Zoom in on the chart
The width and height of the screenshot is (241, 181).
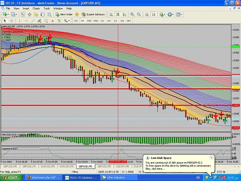tap(132, 14)
